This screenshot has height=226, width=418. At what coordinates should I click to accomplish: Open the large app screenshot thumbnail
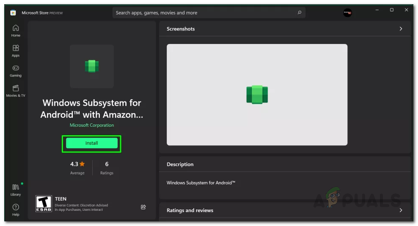click(257, 95)
